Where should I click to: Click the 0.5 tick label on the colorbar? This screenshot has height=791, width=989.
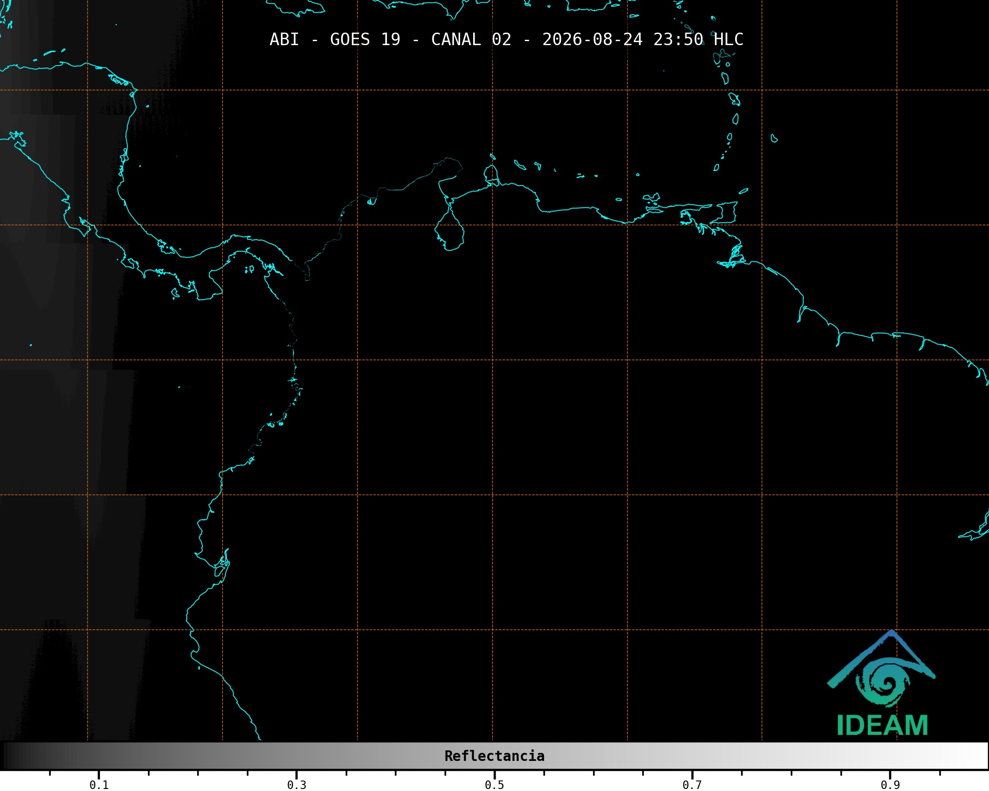click(x=494, y=785)
